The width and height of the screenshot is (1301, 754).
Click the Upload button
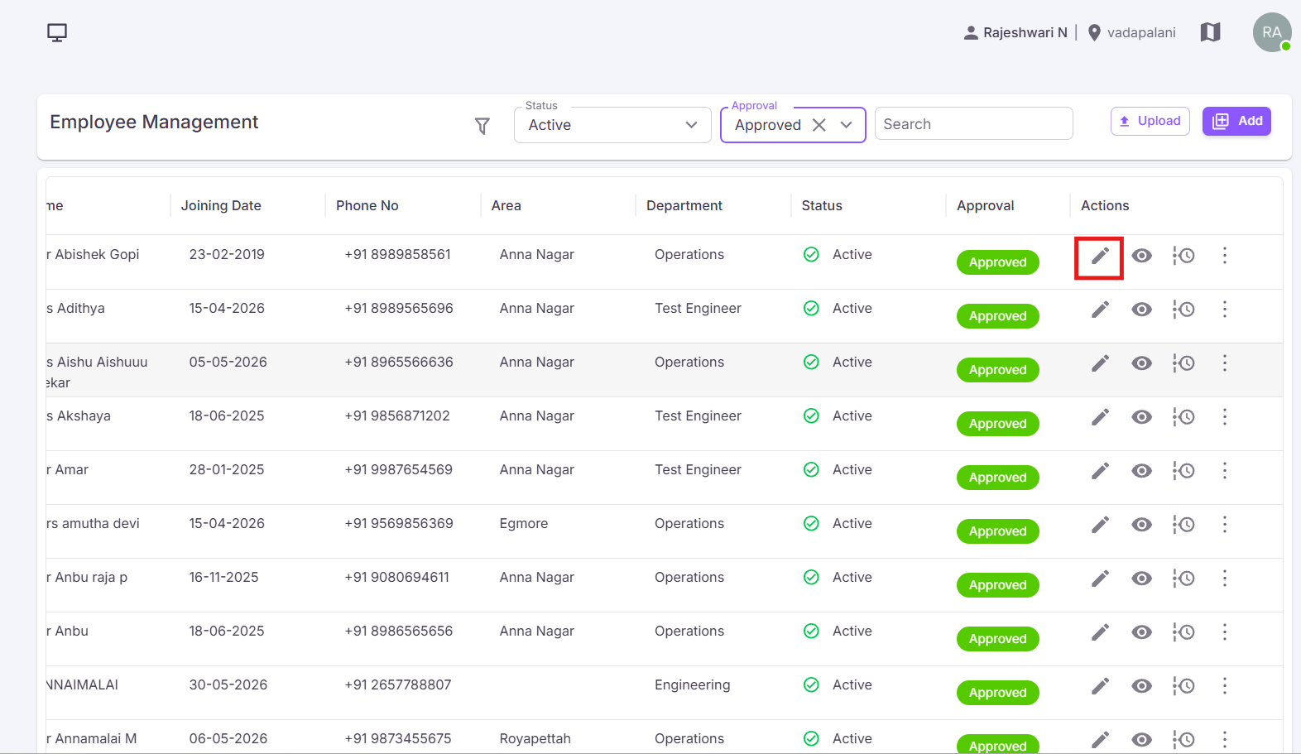1150,121
